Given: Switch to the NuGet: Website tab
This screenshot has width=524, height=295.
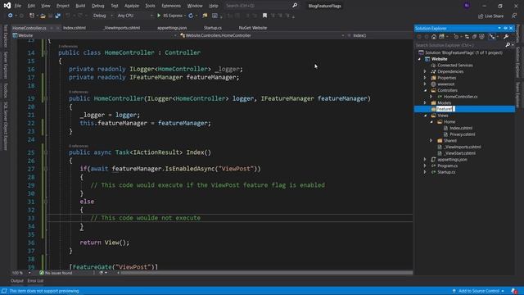Looking at the screenshot, I should click(253, 28).
